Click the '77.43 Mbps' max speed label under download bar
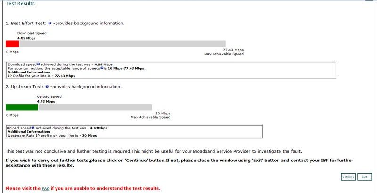The image size is (377, 193). tap(233, 50)
